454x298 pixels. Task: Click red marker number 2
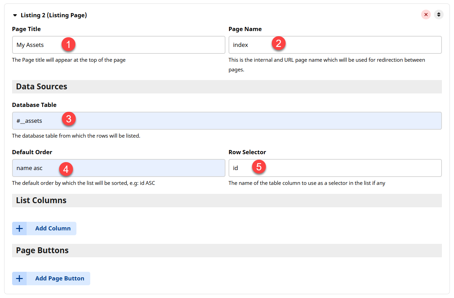tap(279, 43)
